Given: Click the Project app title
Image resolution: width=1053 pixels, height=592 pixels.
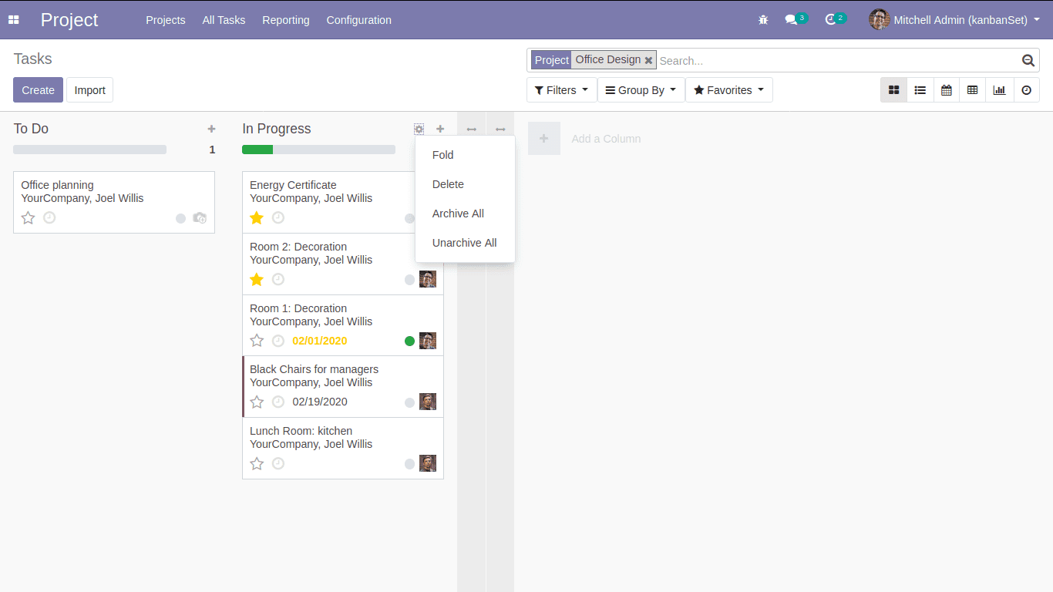Looking at the screenshot, I should click(69, 20).
